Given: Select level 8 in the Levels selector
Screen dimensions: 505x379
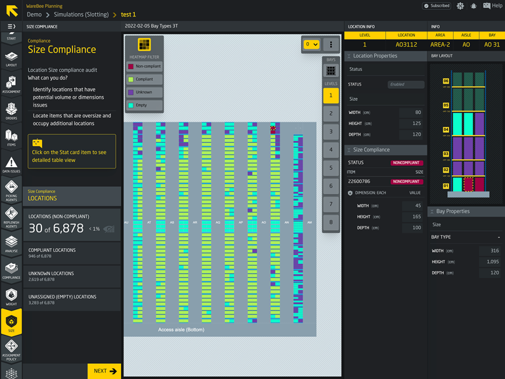Looking at the screenshot, I should (x=331, y=222).
